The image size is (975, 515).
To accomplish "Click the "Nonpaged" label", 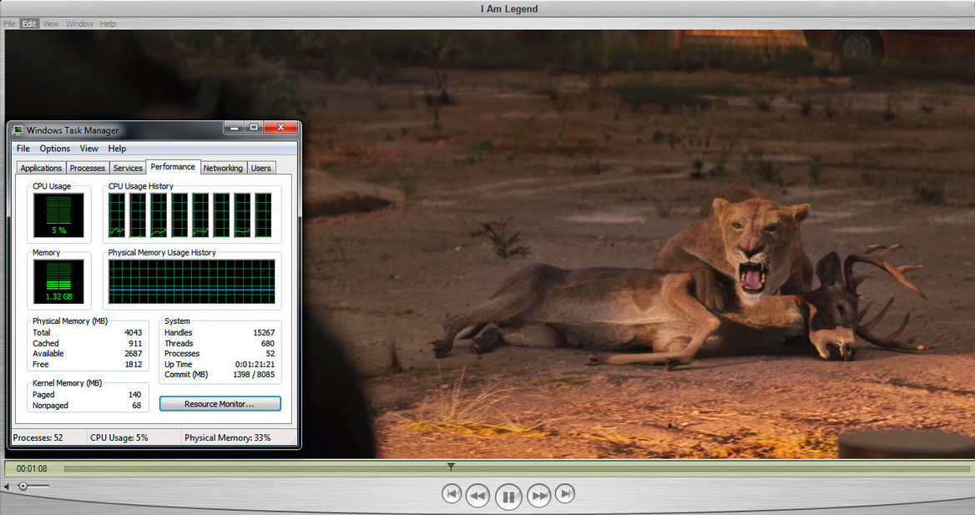I will (50, 406).
